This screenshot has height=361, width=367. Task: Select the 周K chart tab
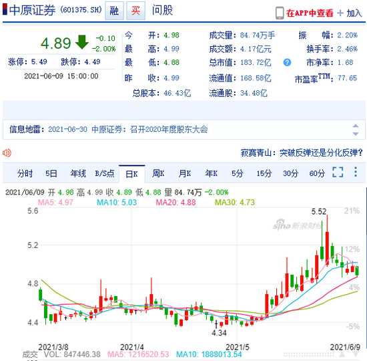coord(158,174)
